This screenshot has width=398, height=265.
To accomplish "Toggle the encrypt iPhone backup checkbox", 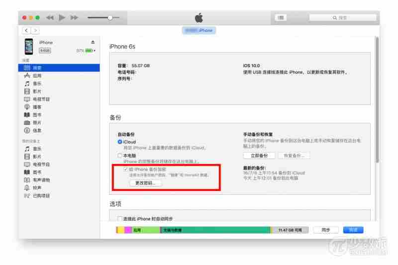I will tap(126, 169).
